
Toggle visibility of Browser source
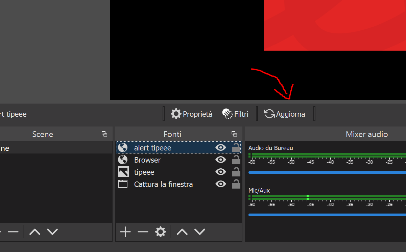click(x=220, y=160)
